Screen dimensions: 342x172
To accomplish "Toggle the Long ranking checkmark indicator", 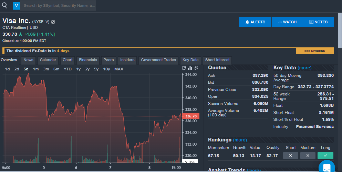I will click(325, 156).
